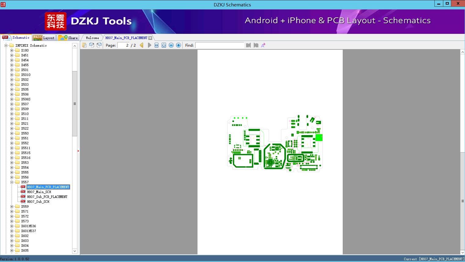Switch to the Welcome document tab
Image resolution: width=465 pixels, height=262 pixels.
[x=92, y=38]
